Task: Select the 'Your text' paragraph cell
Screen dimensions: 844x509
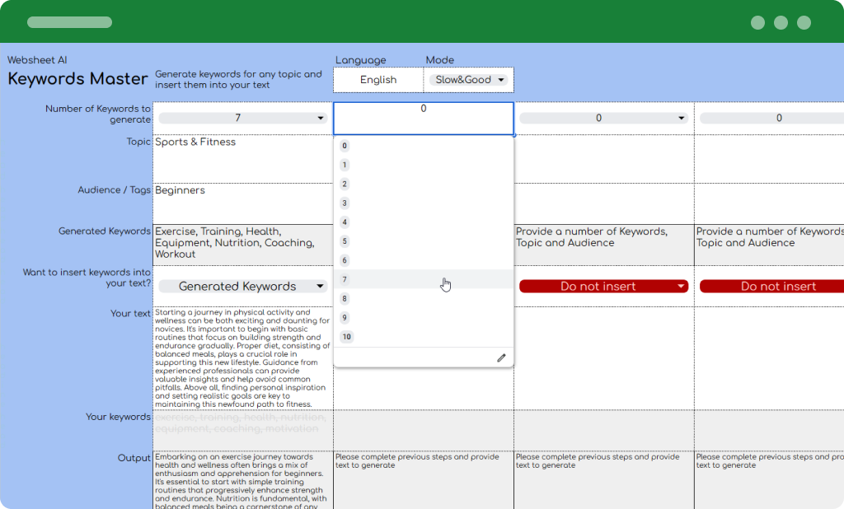Action: pyautogui.click(x=241, y=358)
